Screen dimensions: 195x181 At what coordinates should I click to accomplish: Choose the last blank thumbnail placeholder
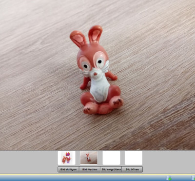click(x=134, y=158)
